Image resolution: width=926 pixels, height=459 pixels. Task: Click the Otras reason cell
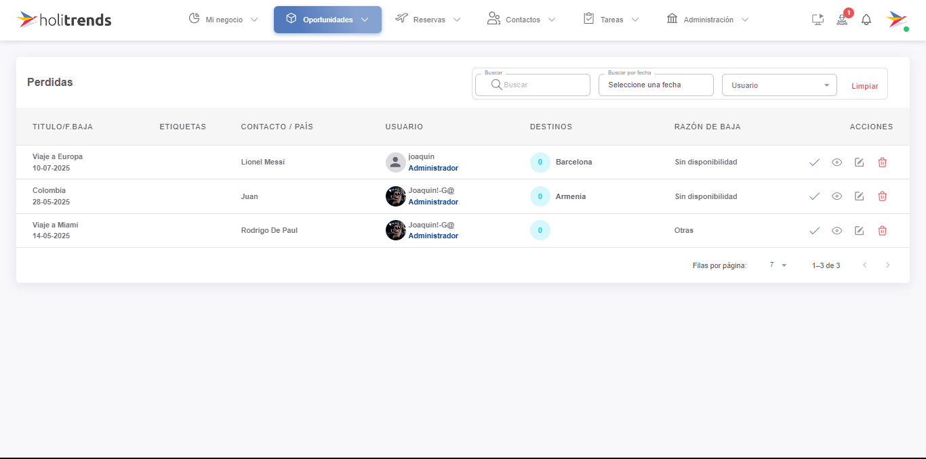click(x=684, y=230)
